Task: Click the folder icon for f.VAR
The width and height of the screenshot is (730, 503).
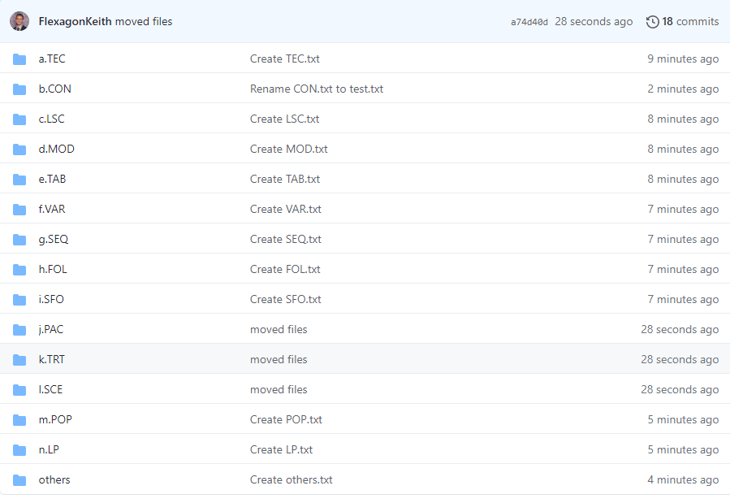Action: pyautogui.click(x=19, y=210)
